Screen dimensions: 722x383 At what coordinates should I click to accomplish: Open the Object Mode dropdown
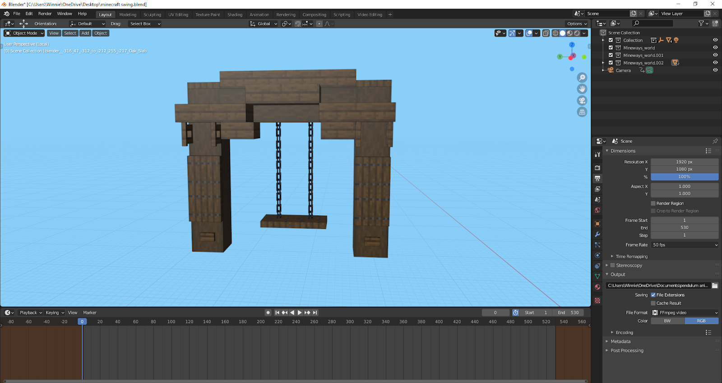coord(24,33)
